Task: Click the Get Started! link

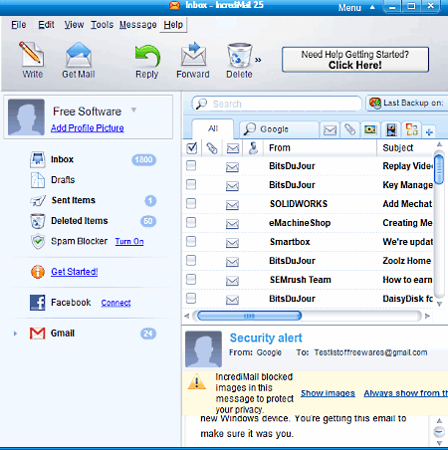Action: click(x=75, y=272)
